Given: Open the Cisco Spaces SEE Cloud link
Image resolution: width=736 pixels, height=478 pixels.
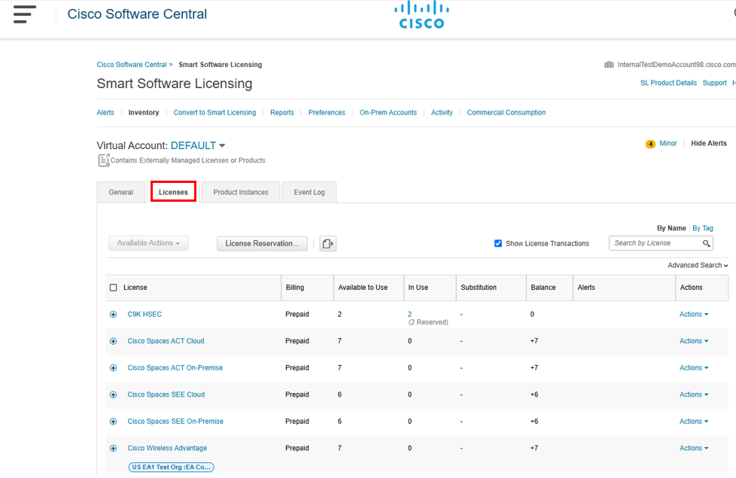Looking at the screenshot, I should [x=166, y=394].
